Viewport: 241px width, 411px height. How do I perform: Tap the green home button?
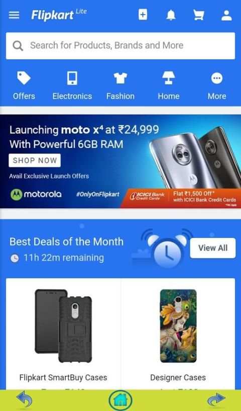click(120, 400)
